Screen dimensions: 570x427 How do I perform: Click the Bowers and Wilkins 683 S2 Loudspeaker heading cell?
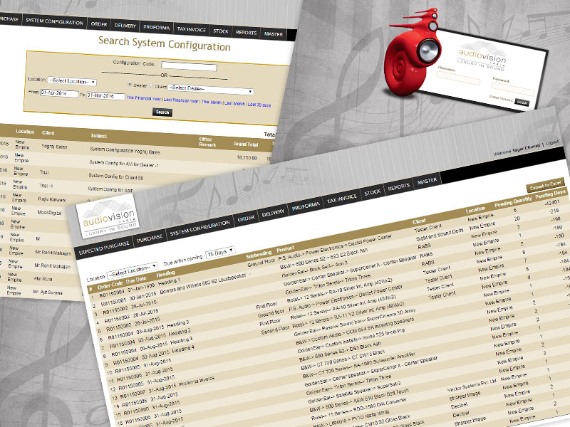coord(203,284)
